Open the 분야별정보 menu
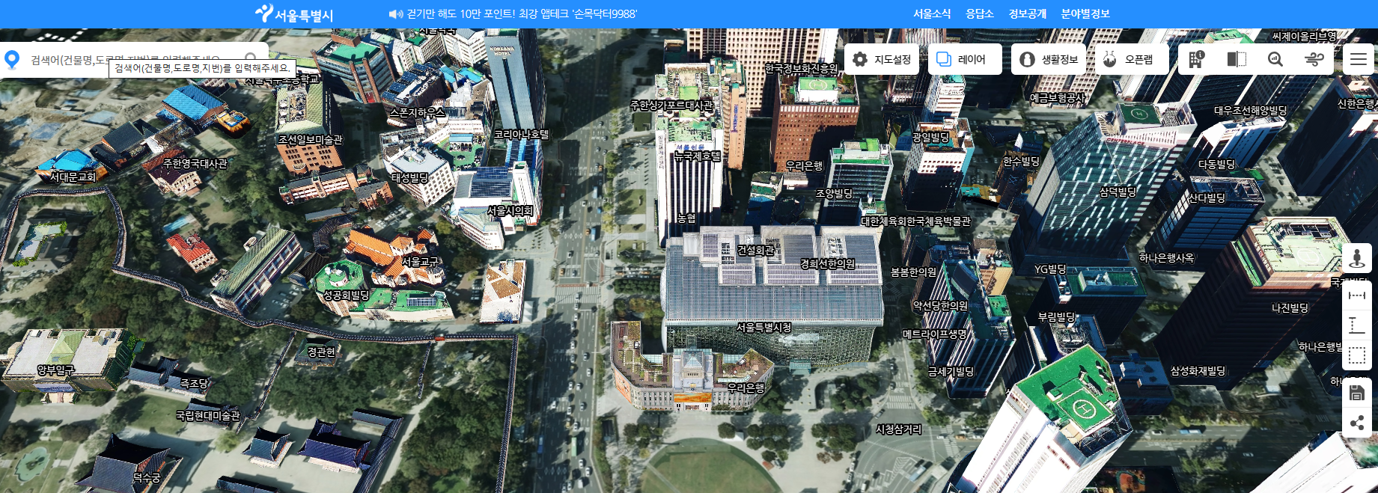Image resolution: width=1378 pixels, height=493 pixels. tap(1085, 13)
